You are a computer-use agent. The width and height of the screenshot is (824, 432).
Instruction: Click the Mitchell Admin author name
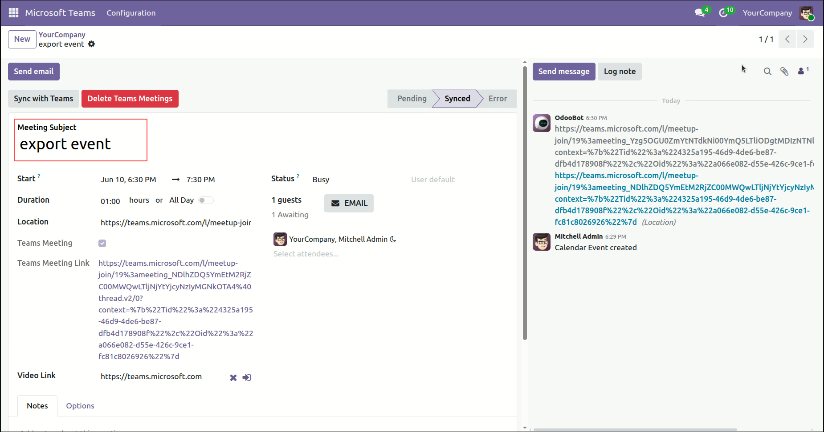click(x=579, y=236)
